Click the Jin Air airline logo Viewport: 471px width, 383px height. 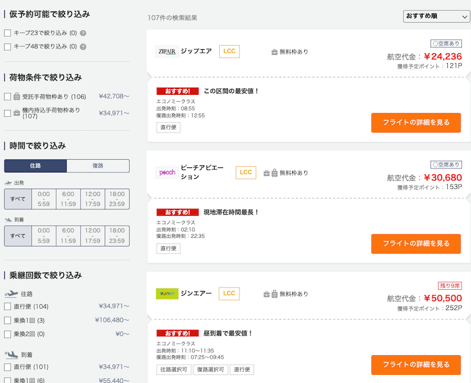point(167,293)
